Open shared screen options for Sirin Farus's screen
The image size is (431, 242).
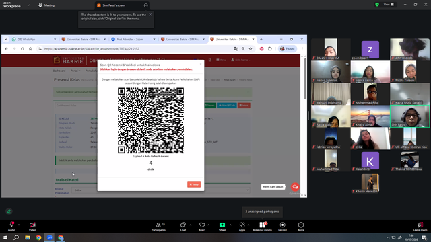(145, 5)
